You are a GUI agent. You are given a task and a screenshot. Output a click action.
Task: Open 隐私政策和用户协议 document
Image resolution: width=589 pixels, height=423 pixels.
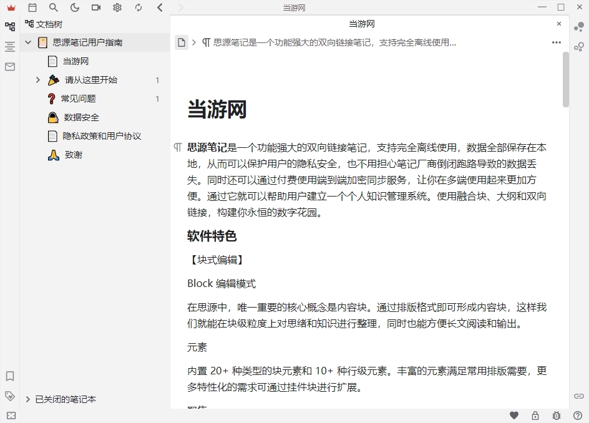(x=102, y=136)
